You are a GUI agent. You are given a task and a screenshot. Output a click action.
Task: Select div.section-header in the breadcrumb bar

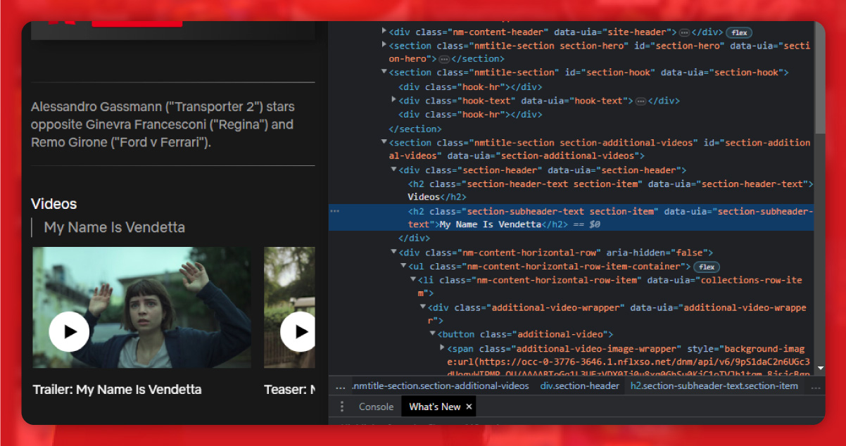click(579, 386)
